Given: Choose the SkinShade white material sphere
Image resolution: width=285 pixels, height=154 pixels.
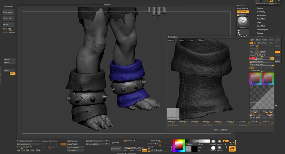Looking at the screenshot, I should coord(213,149).
